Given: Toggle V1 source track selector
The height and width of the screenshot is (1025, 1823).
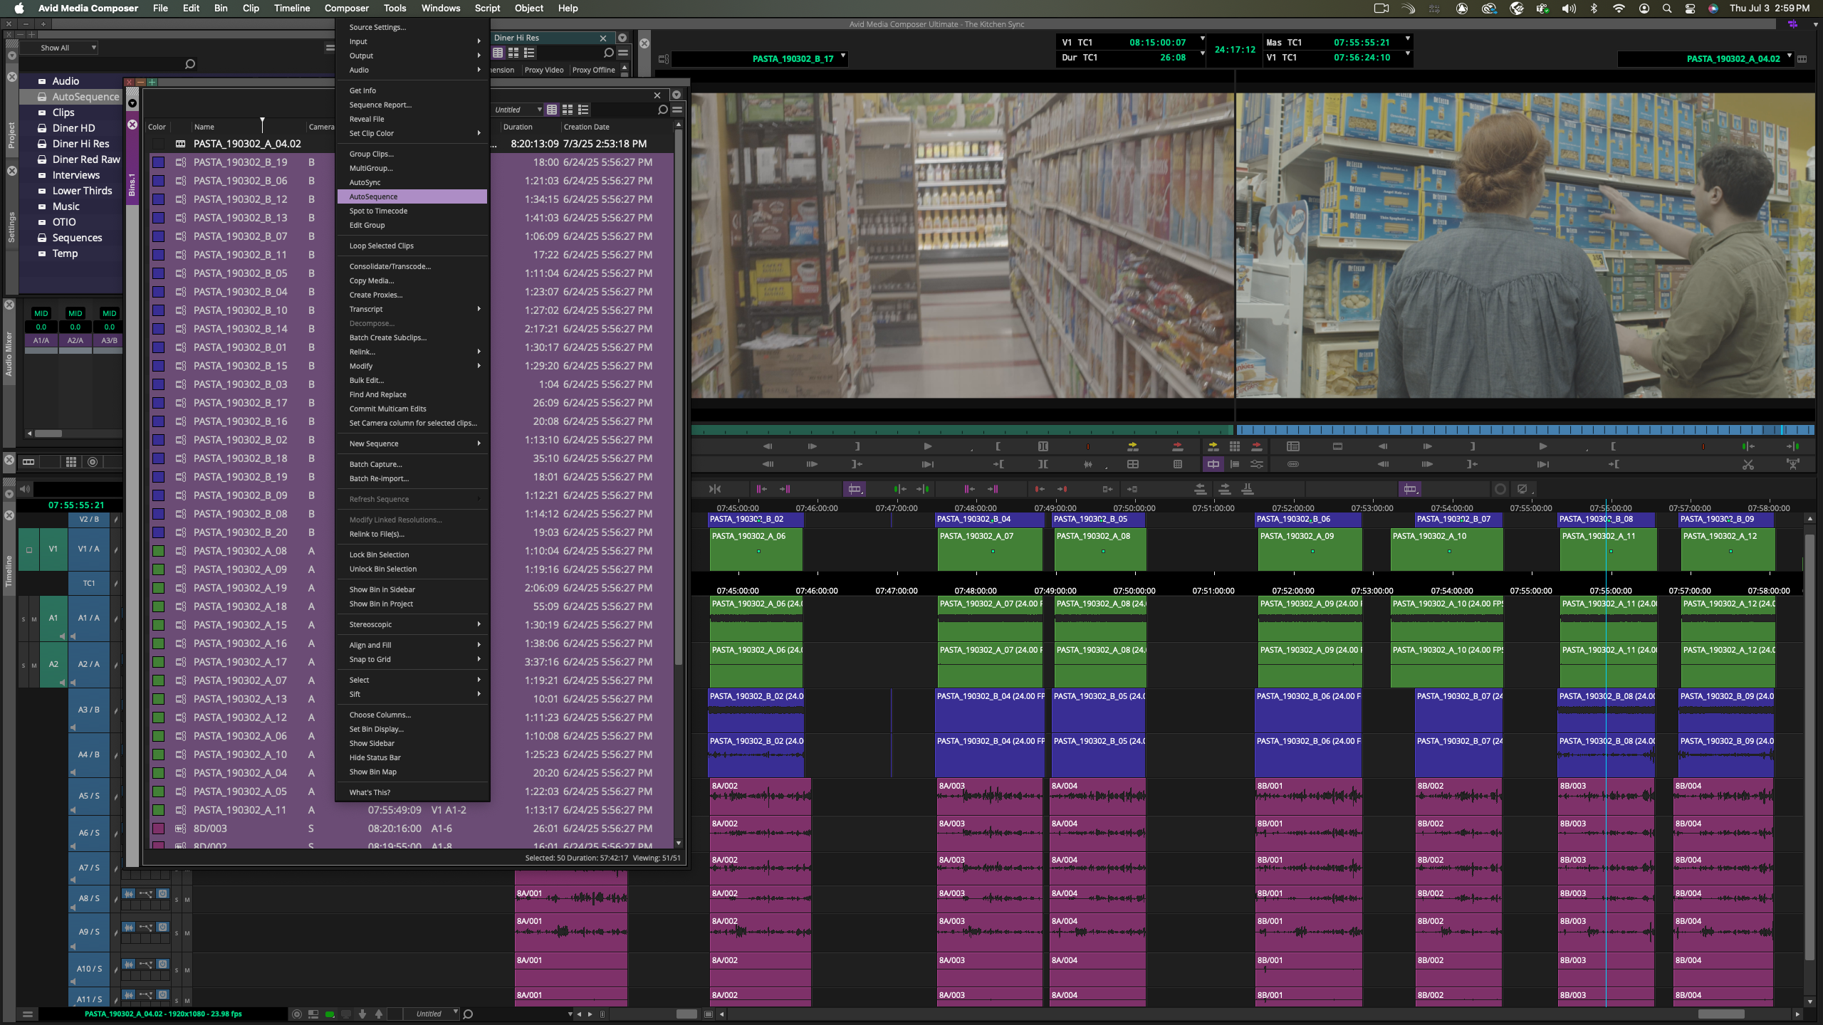Looking at the screenshot, I should coord(53,550).
